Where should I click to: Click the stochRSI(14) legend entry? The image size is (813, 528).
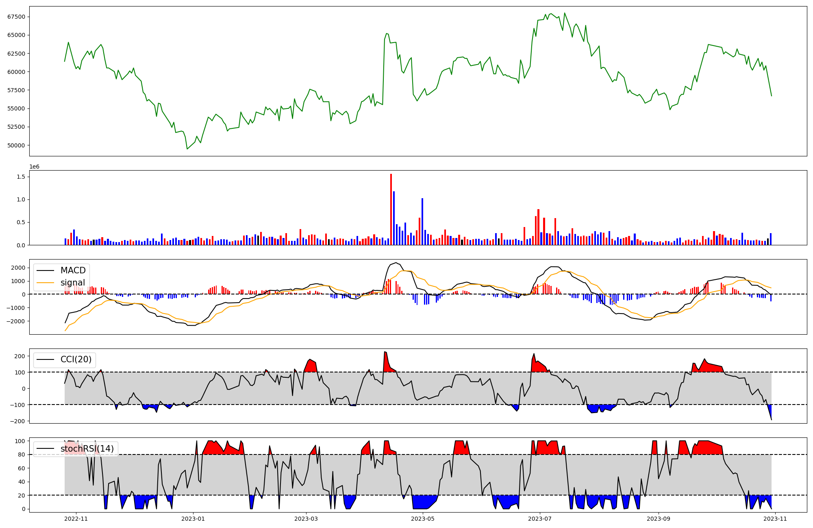pyautogui.click(x=87, y=449)
